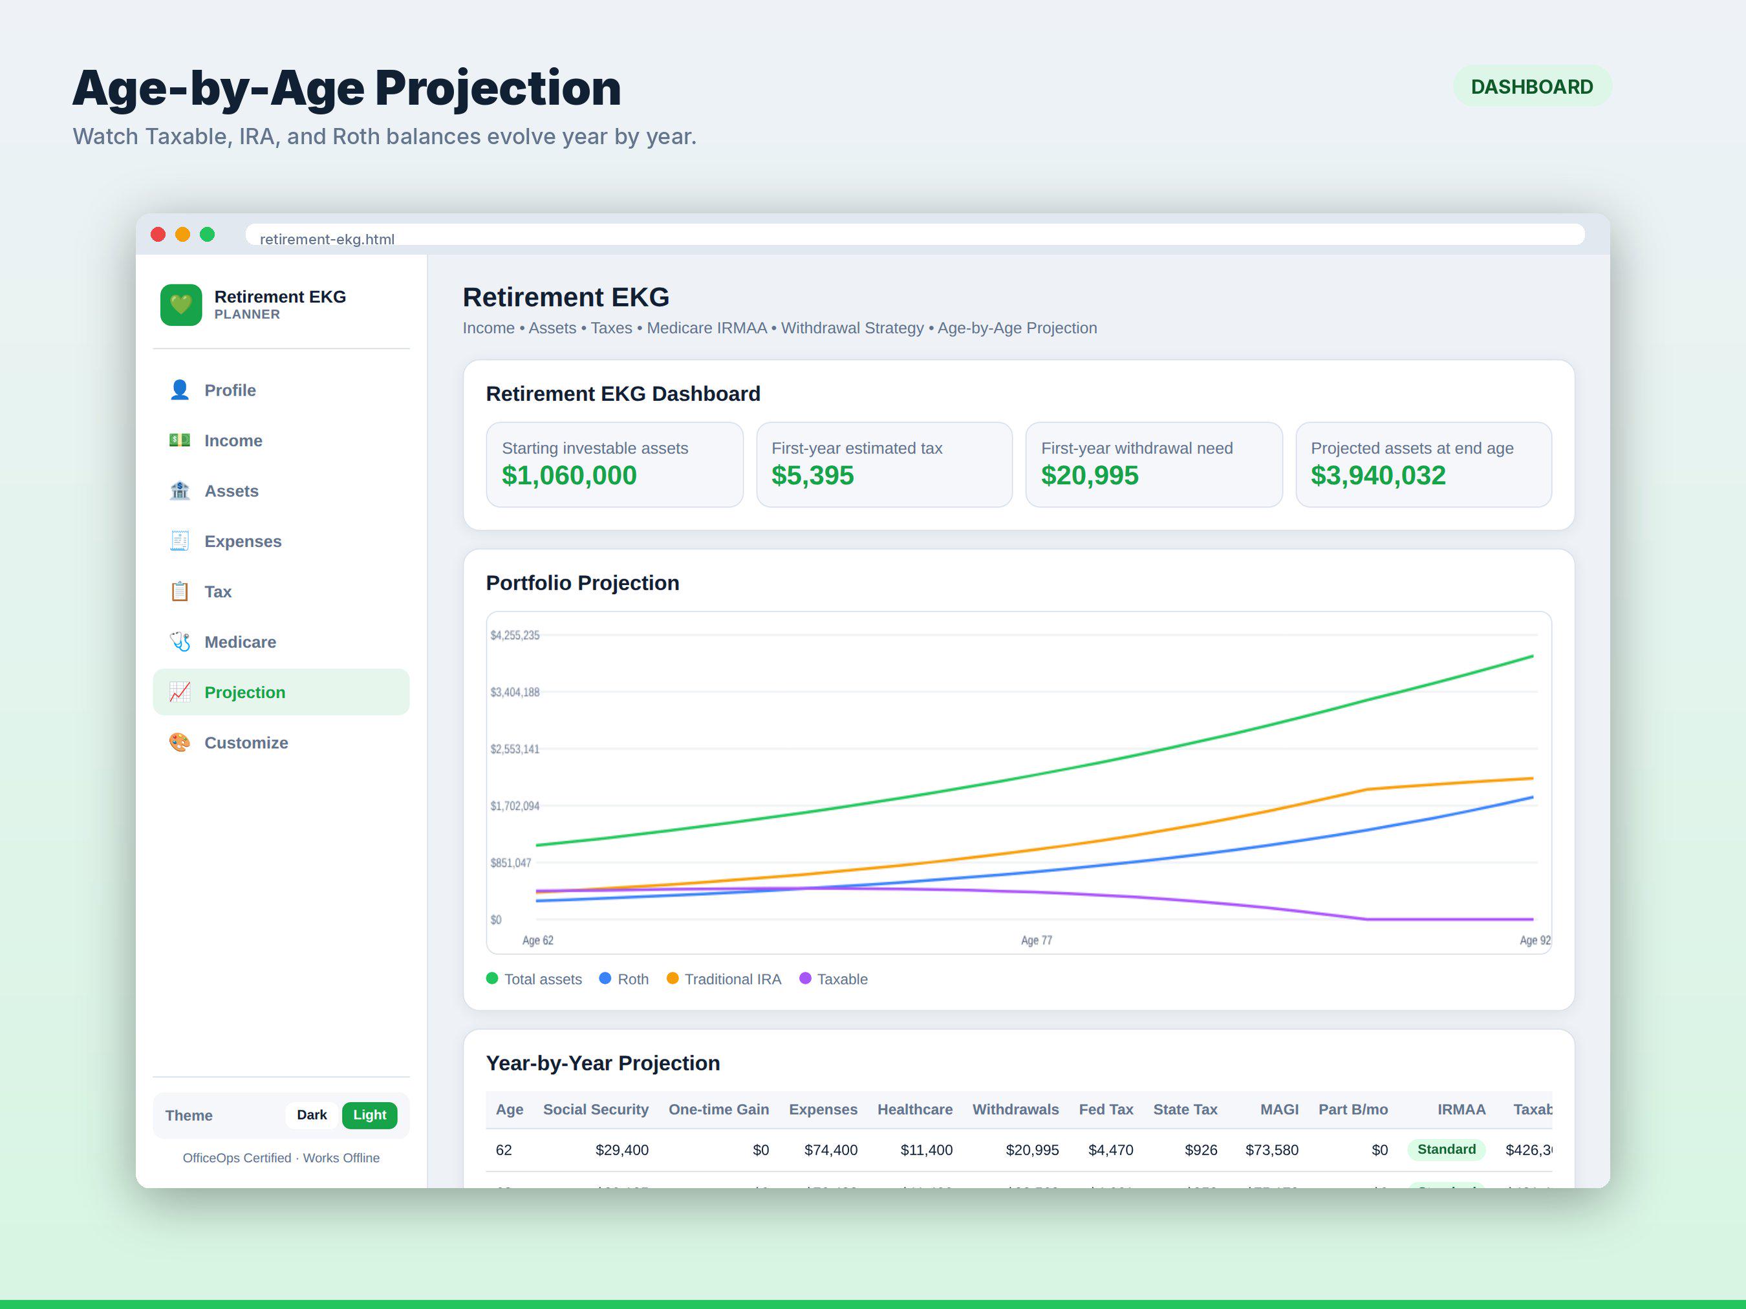Toggle Traditional IRA legend orange dot

673,979
